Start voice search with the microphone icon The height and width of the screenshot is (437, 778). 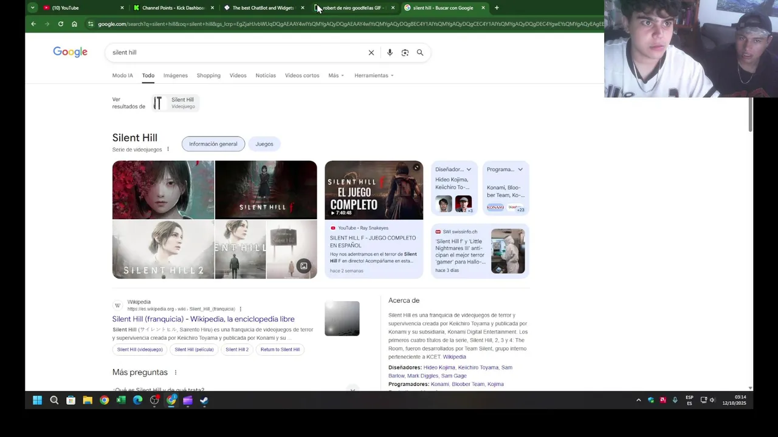click(390, 53)
